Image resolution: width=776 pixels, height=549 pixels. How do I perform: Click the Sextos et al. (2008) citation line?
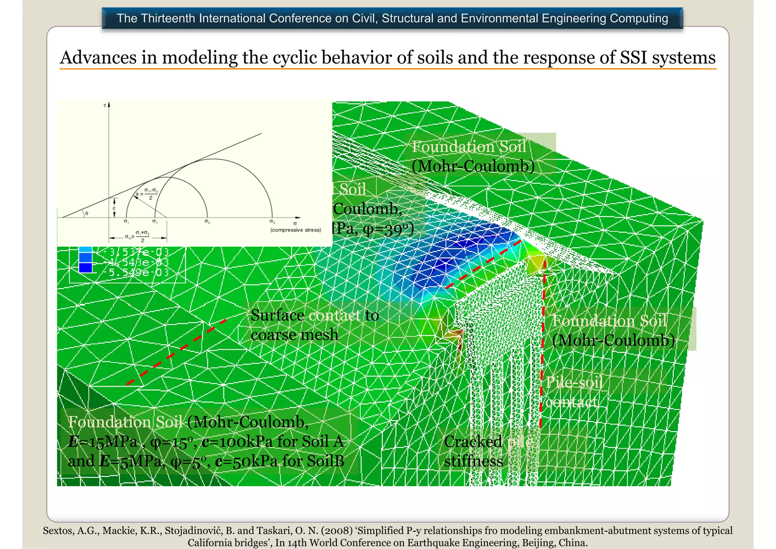[x=388, y=530]
